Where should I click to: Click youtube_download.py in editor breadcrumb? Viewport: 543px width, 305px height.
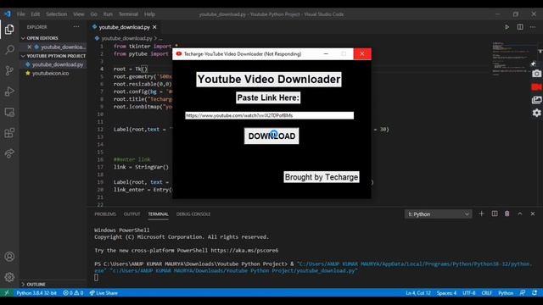coord(126,38)
